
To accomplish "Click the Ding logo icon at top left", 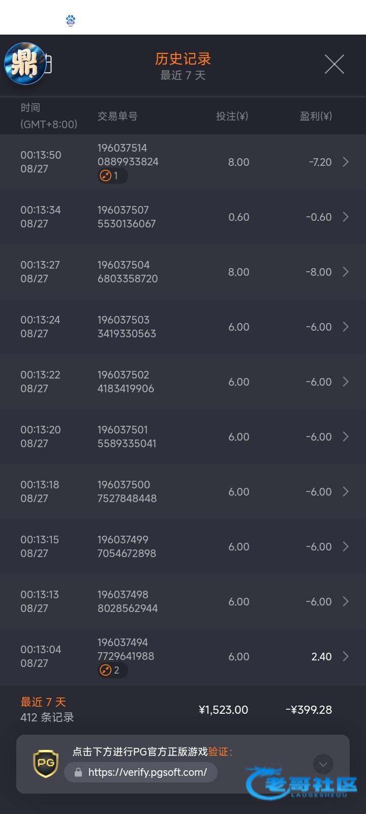I will tap(25, 63).
